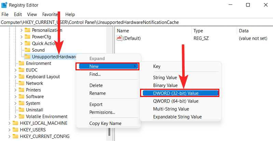
Task: Open the File menu
Action: 5,15
